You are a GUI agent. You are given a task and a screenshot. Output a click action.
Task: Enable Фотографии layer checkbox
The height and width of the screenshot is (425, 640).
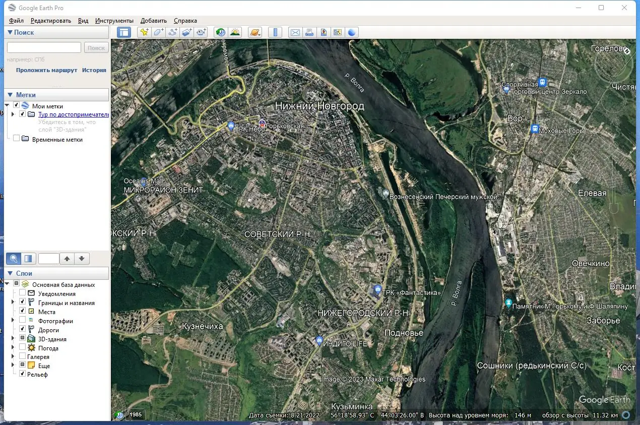[x=22, y=321]
